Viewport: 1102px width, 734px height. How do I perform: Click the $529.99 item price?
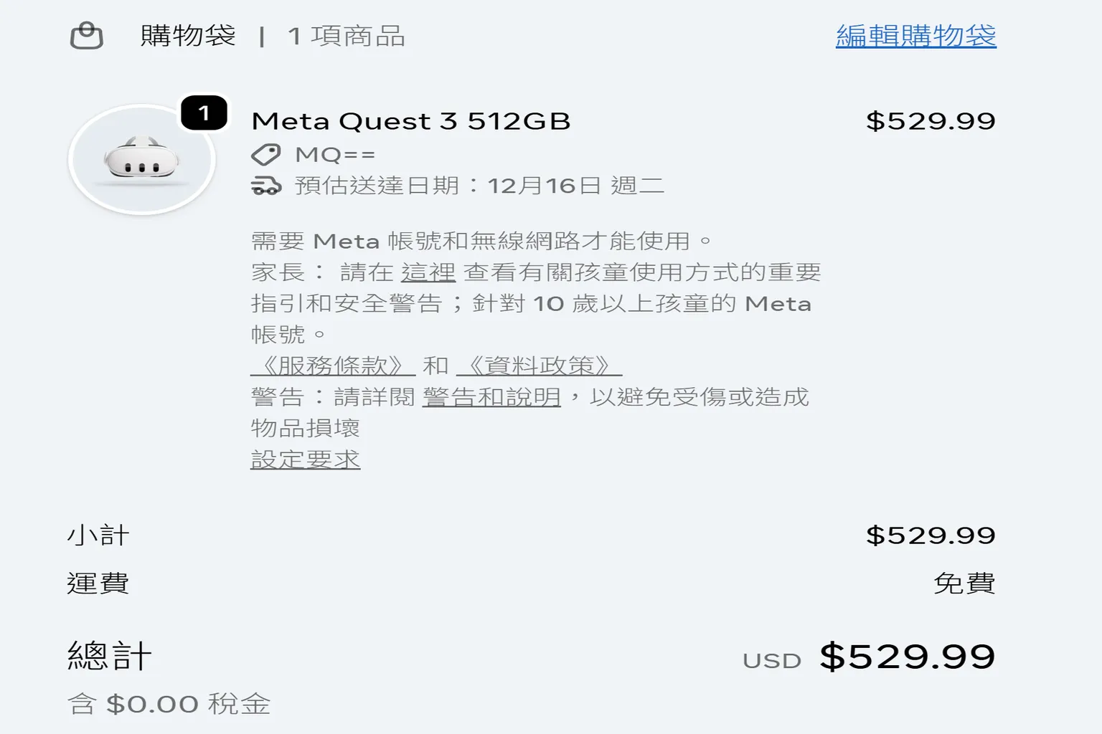(931, 120)
